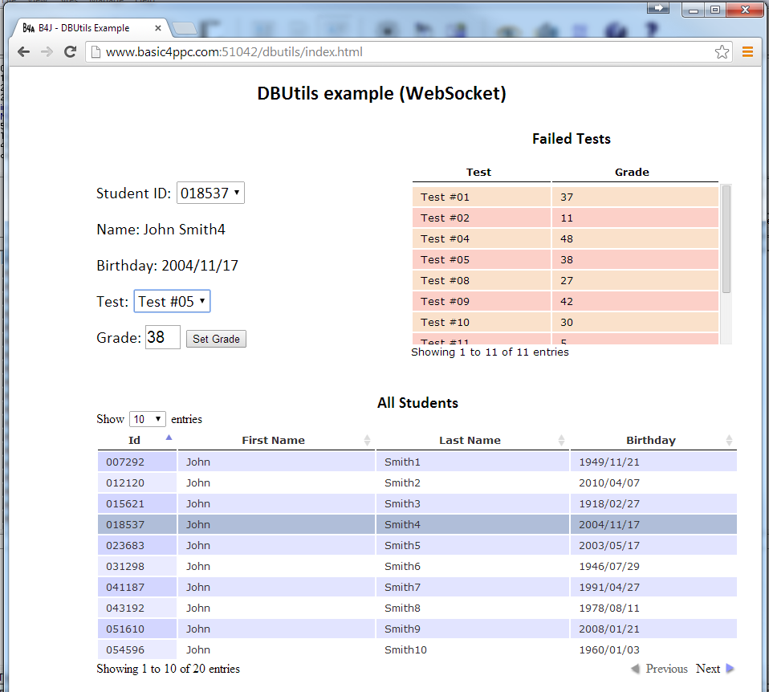The height and width of the screenshot is (692, 769).
Task: Click the address bar URL
Action: click(234, 52)
